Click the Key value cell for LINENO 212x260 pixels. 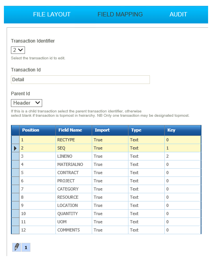(x=183, y=156)
